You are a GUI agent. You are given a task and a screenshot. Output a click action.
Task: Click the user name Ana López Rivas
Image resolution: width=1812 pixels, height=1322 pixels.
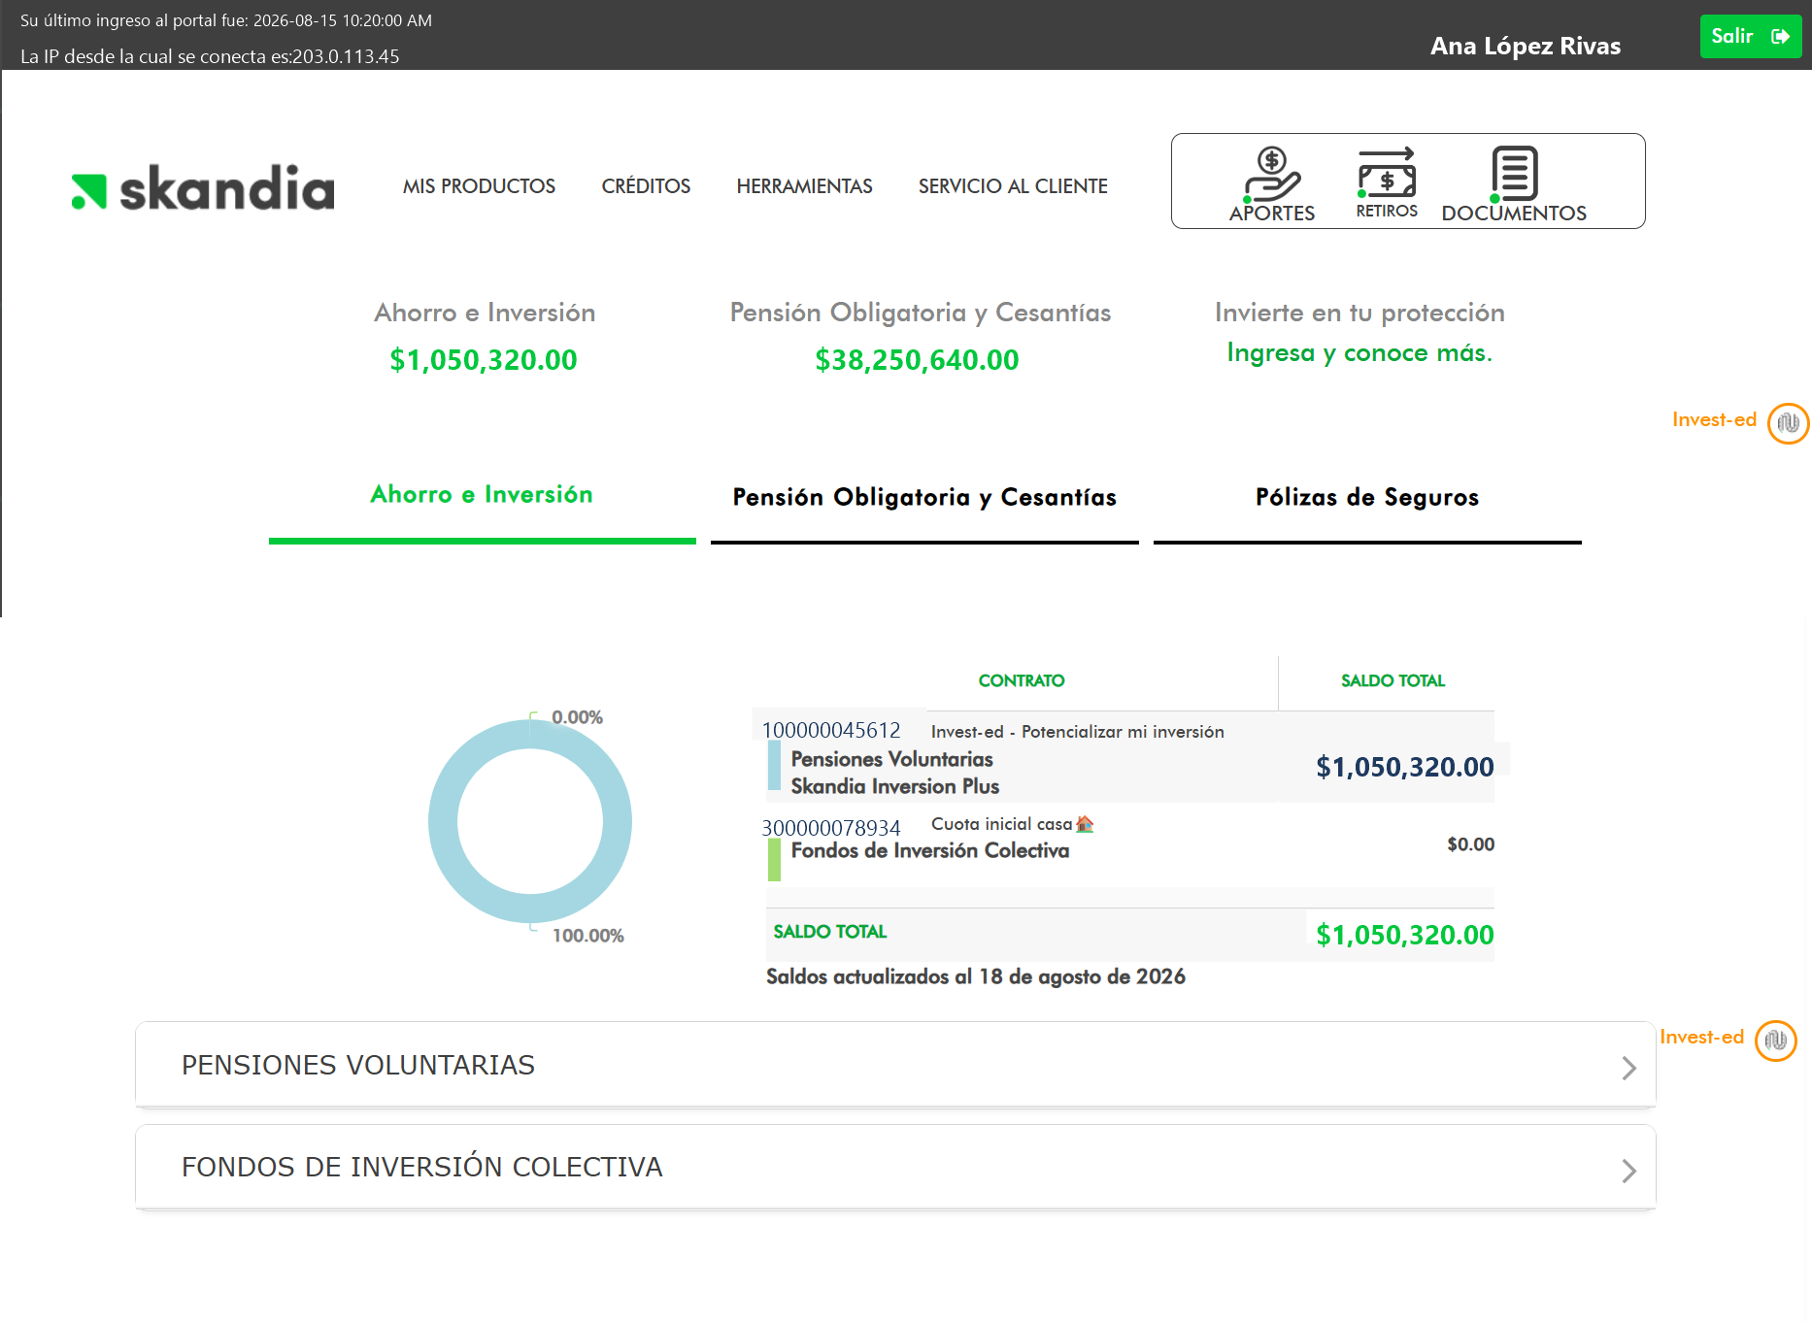(1526, 46)
